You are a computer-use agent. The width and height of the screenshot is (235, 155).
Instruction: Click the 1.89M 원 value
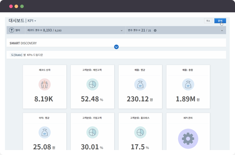tap(188, 99)
